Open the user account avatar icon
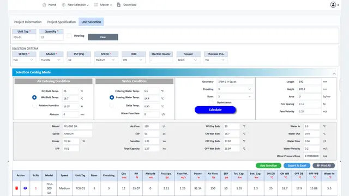 pyautogui.click(x=333, y=5)
